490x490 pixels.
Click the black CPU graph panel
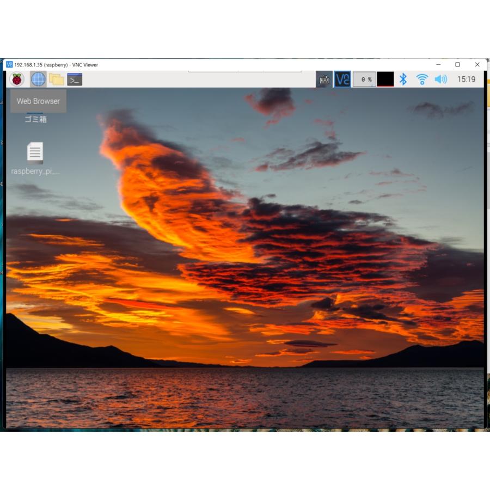click(385, 79)
